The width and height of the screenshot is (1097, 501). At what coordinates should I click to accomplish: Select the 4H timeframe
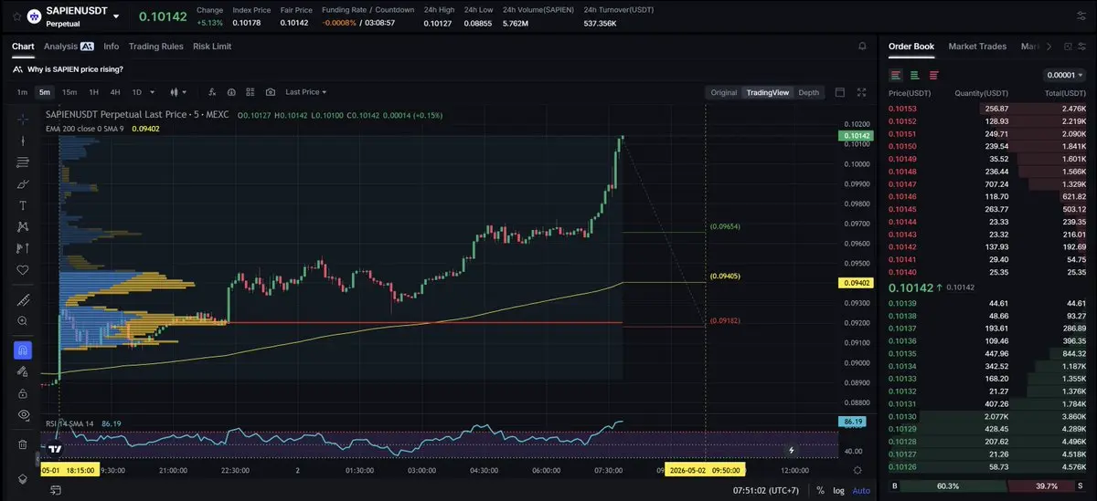pos(115,92)
